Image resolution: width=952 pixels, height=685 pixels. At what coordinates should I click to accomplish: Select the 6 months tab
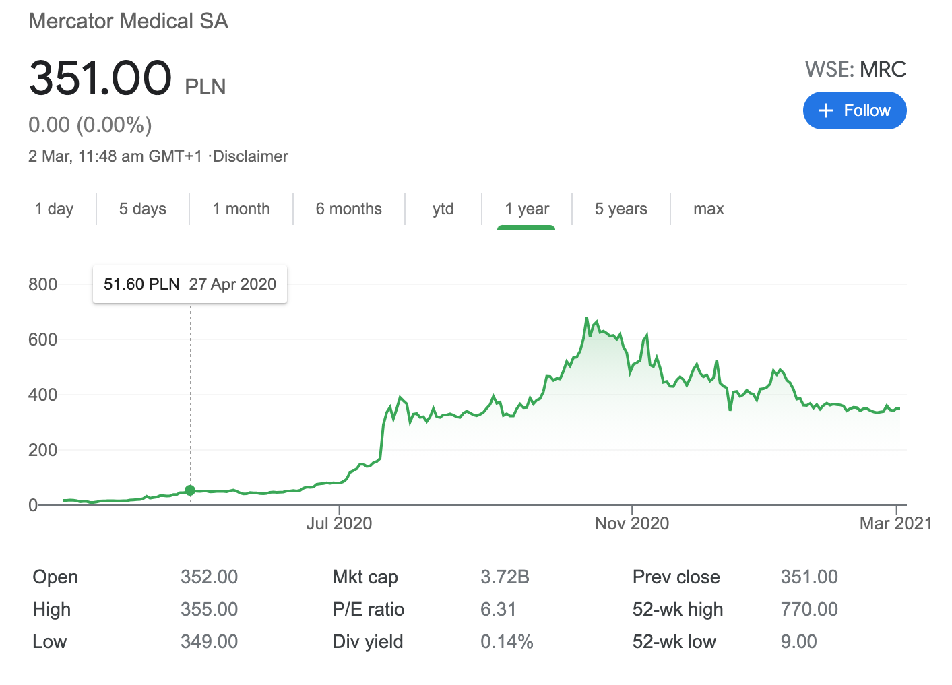coord(349,209)
